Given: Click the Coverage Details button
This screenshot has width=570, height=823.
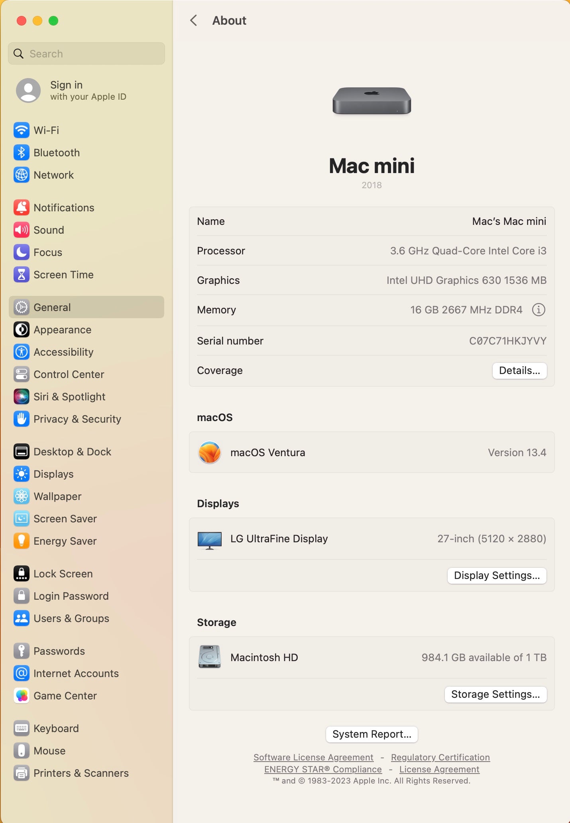Looking at the screenshot, I should pos(519,370).
